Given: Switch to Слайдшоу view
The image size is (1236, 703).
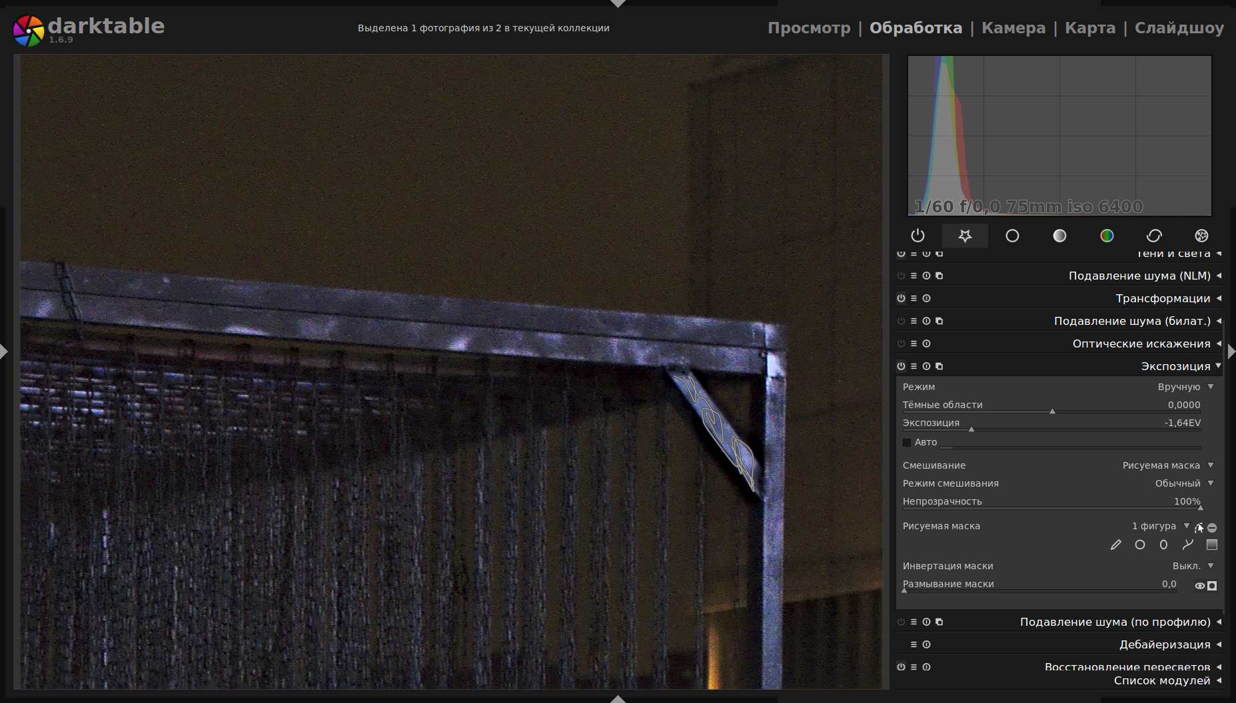Looking at the screenshot, I should (x=1179, y=28).
